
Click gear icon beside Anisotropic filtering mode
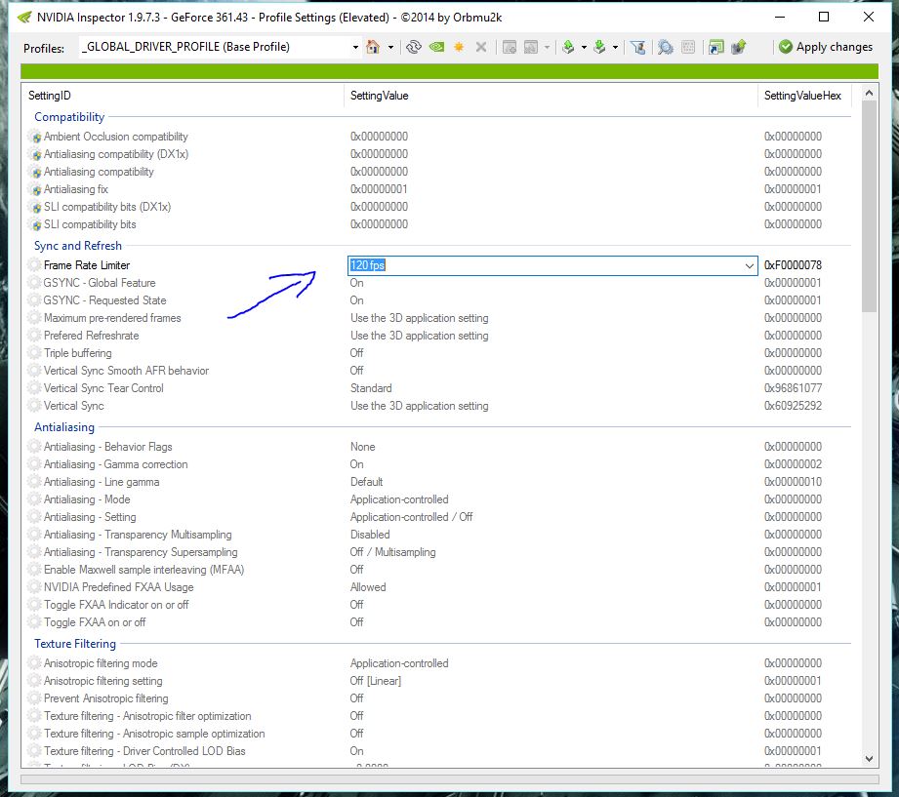[x=35, y=663]
